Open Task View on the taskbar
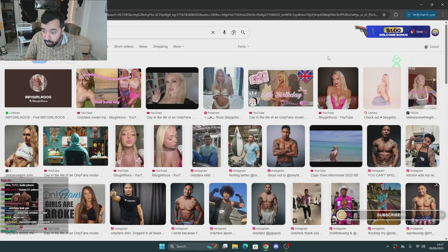448x252 pixels. [x=225, y=246]
